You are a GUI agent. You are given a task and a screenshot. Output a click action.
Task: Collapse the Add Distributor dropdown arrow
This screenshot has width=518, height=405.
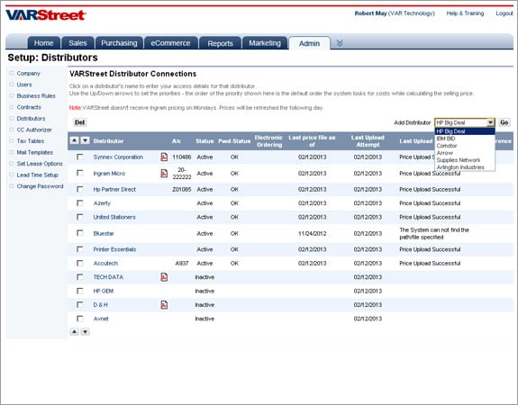[x=490, y=122]
